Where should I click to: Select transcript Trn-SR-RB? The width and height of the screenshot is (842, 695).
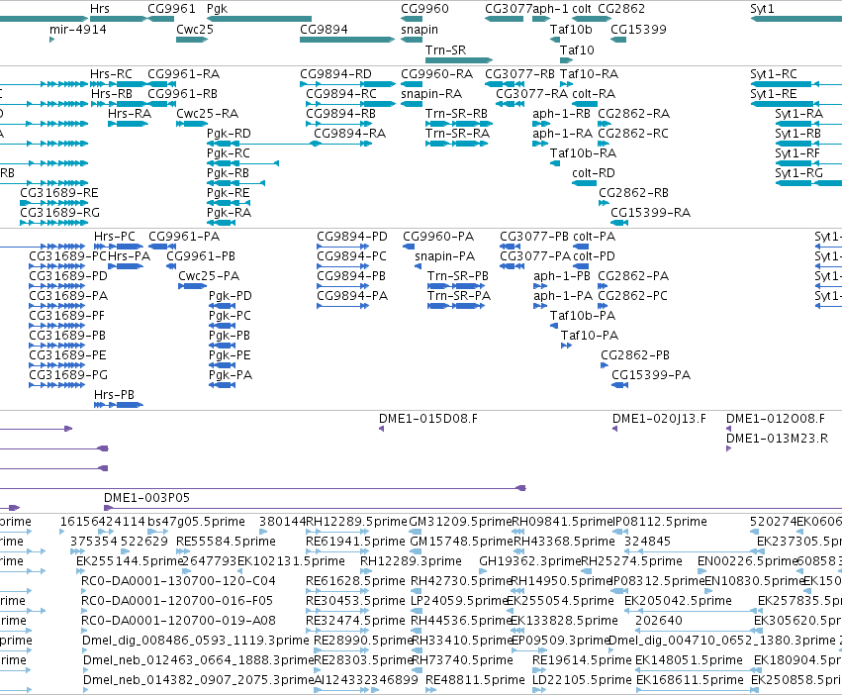click(x=456, y=114)
